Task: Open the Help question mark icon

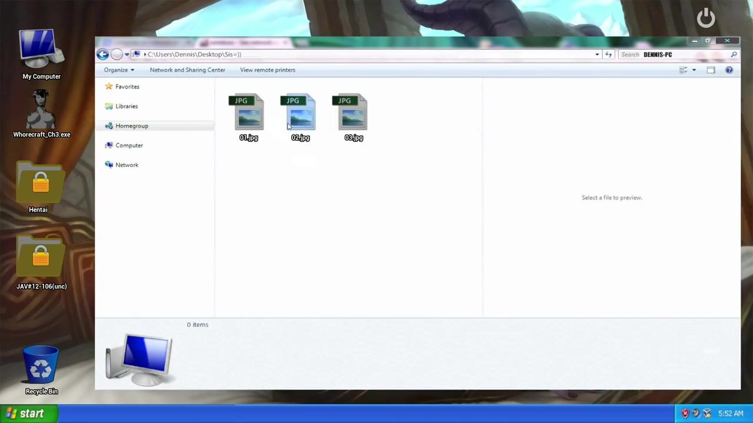Action: (x=729, y=70)
